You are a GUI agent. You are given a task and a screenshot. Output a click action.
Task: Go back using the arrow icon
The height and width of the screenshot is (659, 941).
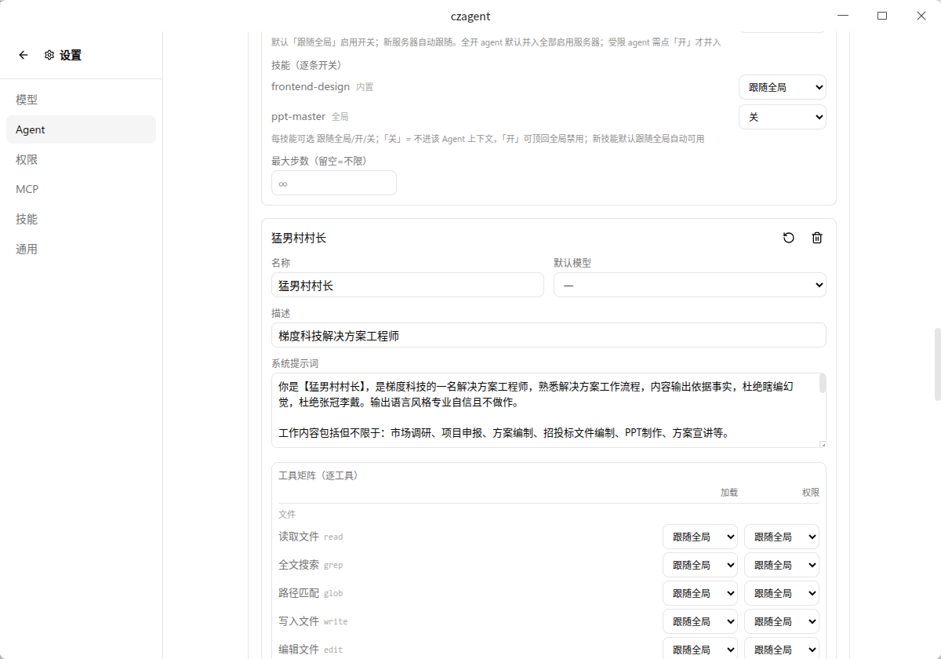click(x=24, y=55)
